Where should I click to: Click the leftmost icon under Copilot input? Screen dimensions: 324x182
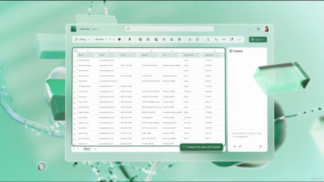click(x=235, y=146)
